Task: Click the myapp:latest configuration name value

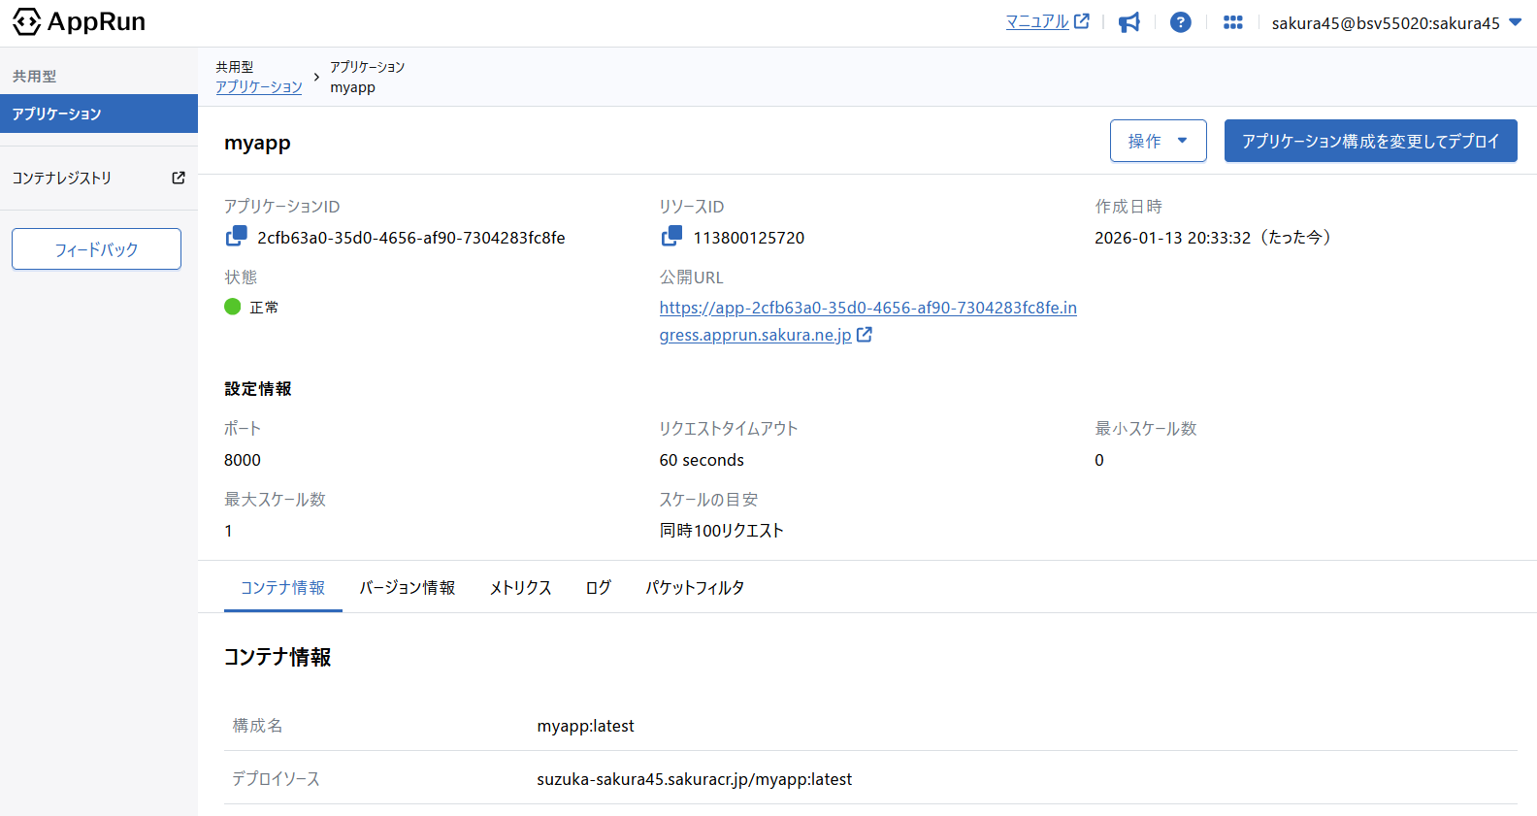Action: click(586, 726)
